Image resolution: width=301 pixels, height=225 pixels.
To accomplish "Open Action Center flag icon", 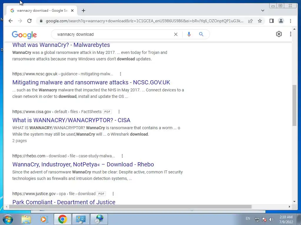I will pyautogui.click(x=264, y=219).
